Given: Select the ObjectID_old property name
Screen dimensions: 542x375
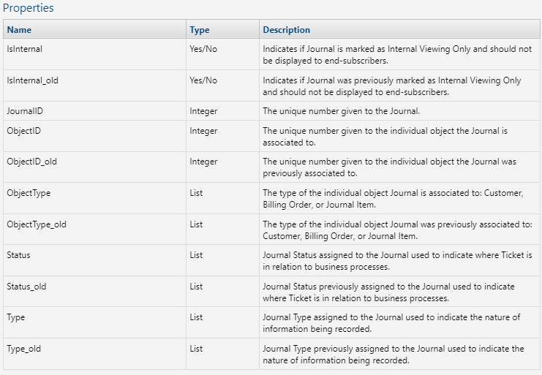Looking at the screenshot, I should [31, 162].
